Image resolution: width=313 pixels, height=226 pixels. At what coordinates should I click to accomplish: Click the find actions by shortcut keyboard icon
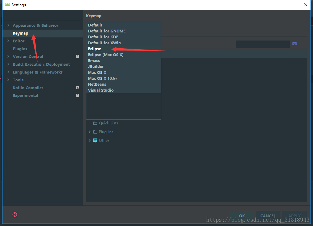[x=295, y=44]
